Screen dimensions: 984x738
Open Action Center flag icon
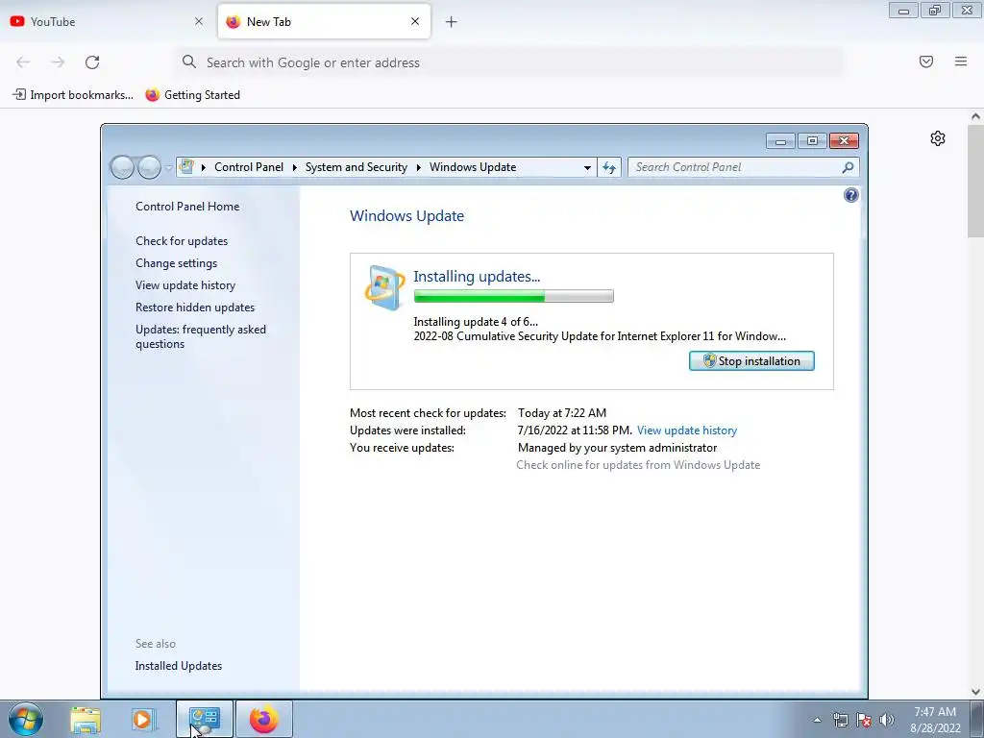[x=864, y=720]
